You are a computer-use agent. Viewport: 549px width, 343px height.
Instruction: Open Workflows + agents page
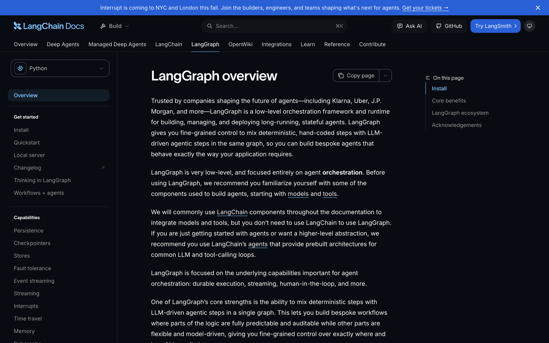[x=39, y=193]
